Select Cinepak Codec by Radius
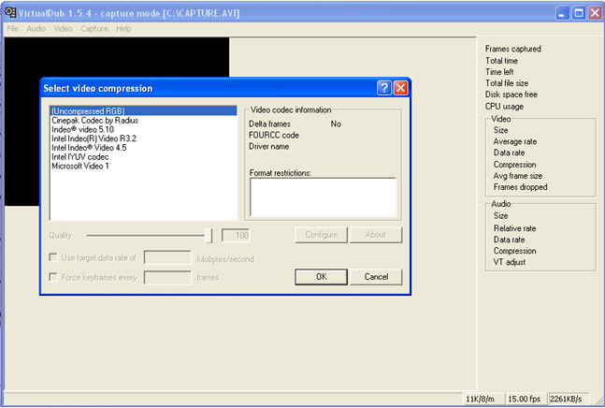Image resolution: width=605 pixels, height=408 pixels. [x=143, y=121]
